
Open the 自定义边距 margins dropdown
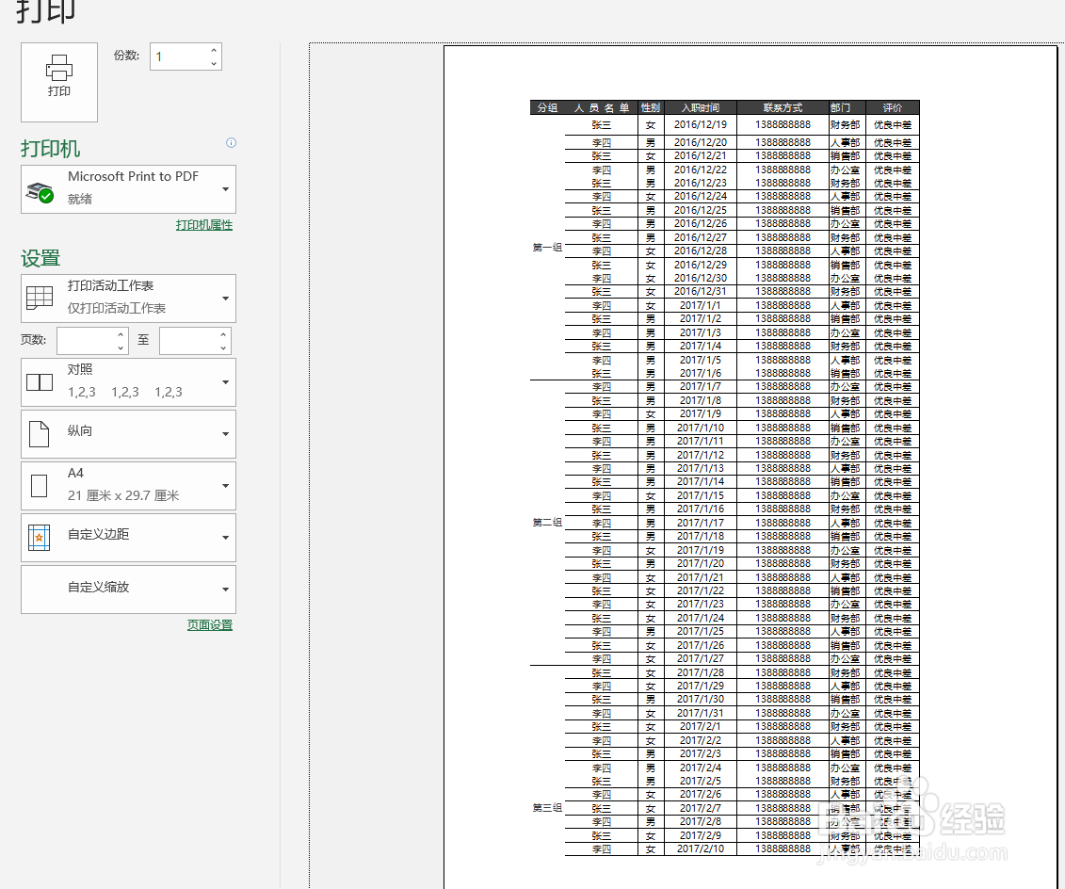[x=128, y=537]
